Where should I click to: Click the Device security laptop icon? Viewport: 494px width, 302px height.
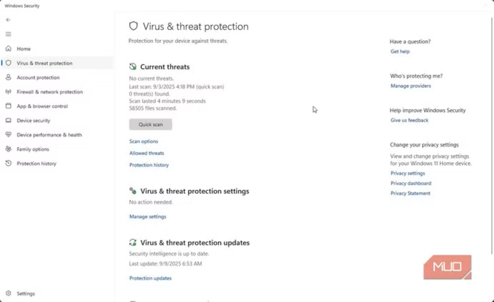[x=8, y=121]
